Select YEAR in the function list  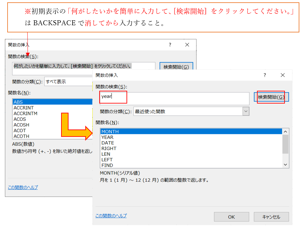pyautogui.click(x=107, y=137)
